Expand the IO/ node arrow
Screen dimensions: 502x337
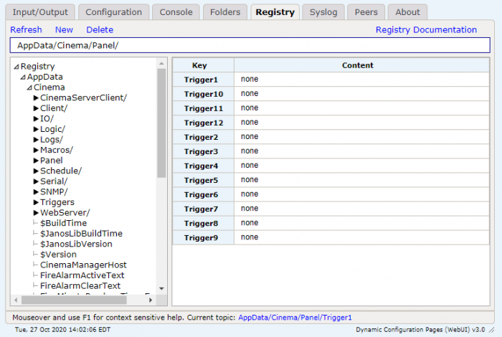pyautogui.click(x=36, y=119)
